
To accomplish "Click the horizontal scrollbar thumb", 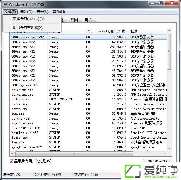I will (74, 153).
